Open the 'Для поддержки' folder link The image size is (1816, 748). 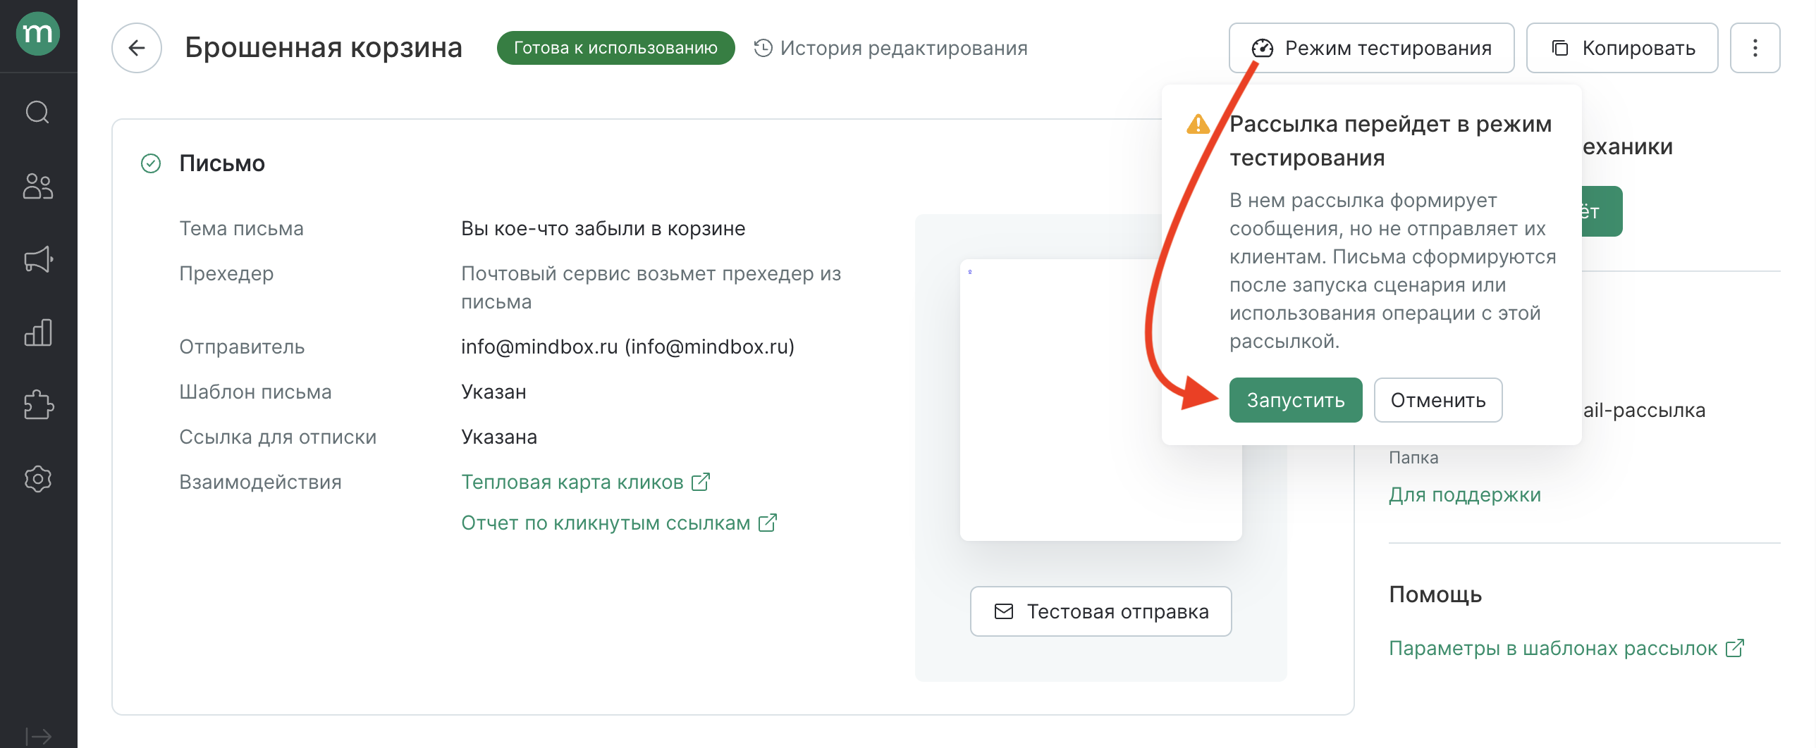click(1465, 494)
